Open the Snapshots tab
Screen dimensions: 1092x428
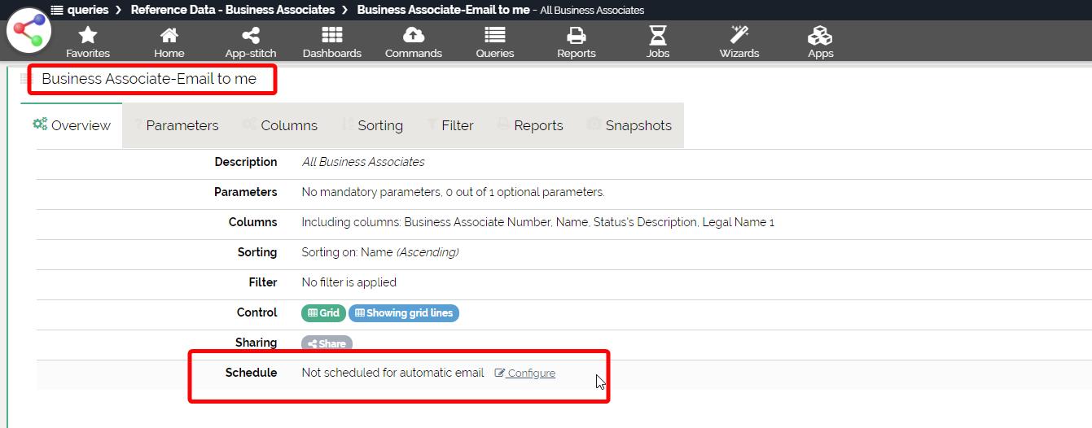[638, 125]
